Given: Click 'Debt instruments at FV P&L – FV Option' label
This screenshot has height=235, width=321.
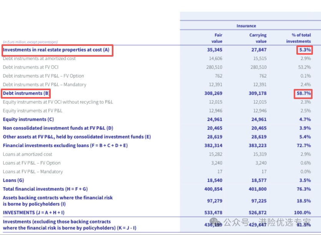Looking at the screenshot, I should coord(43,76).
